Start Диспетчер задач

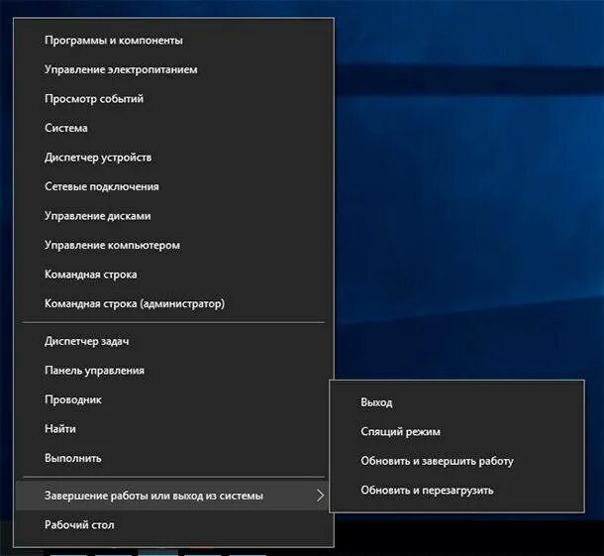[173, 342]
